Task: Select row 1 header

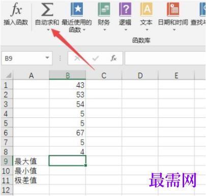Action: 6,85
